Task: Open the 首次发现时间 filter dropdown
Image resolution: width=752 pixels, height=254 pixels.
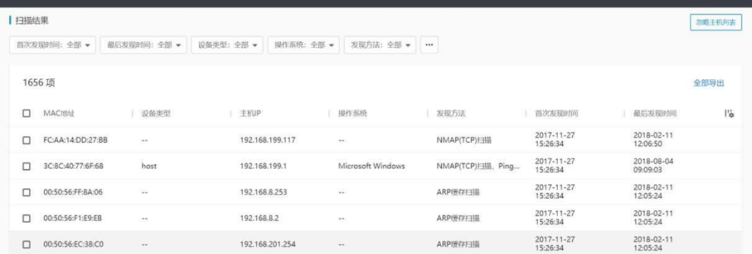Action: 53,44
